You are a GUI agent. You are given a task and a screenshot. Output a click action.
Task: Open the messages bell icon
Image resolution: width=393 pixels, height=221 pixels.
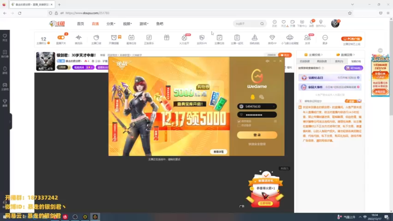[311, 23]
